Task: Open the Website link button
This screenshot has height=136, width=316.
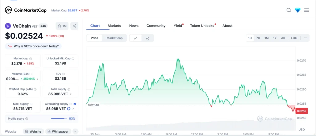Action: [33, 132]
